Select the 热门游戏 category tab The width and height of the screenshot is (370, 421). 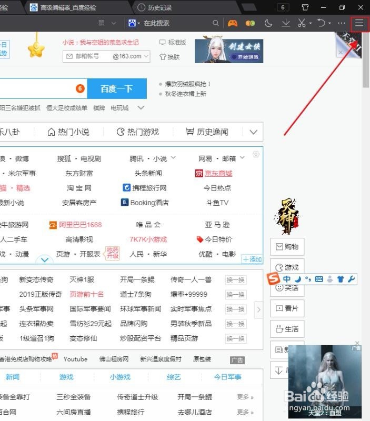(138, 132)
